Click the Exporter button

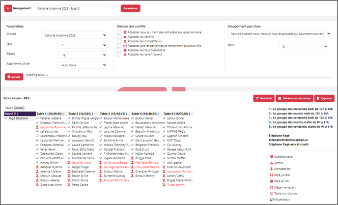[x=324, y=98]
